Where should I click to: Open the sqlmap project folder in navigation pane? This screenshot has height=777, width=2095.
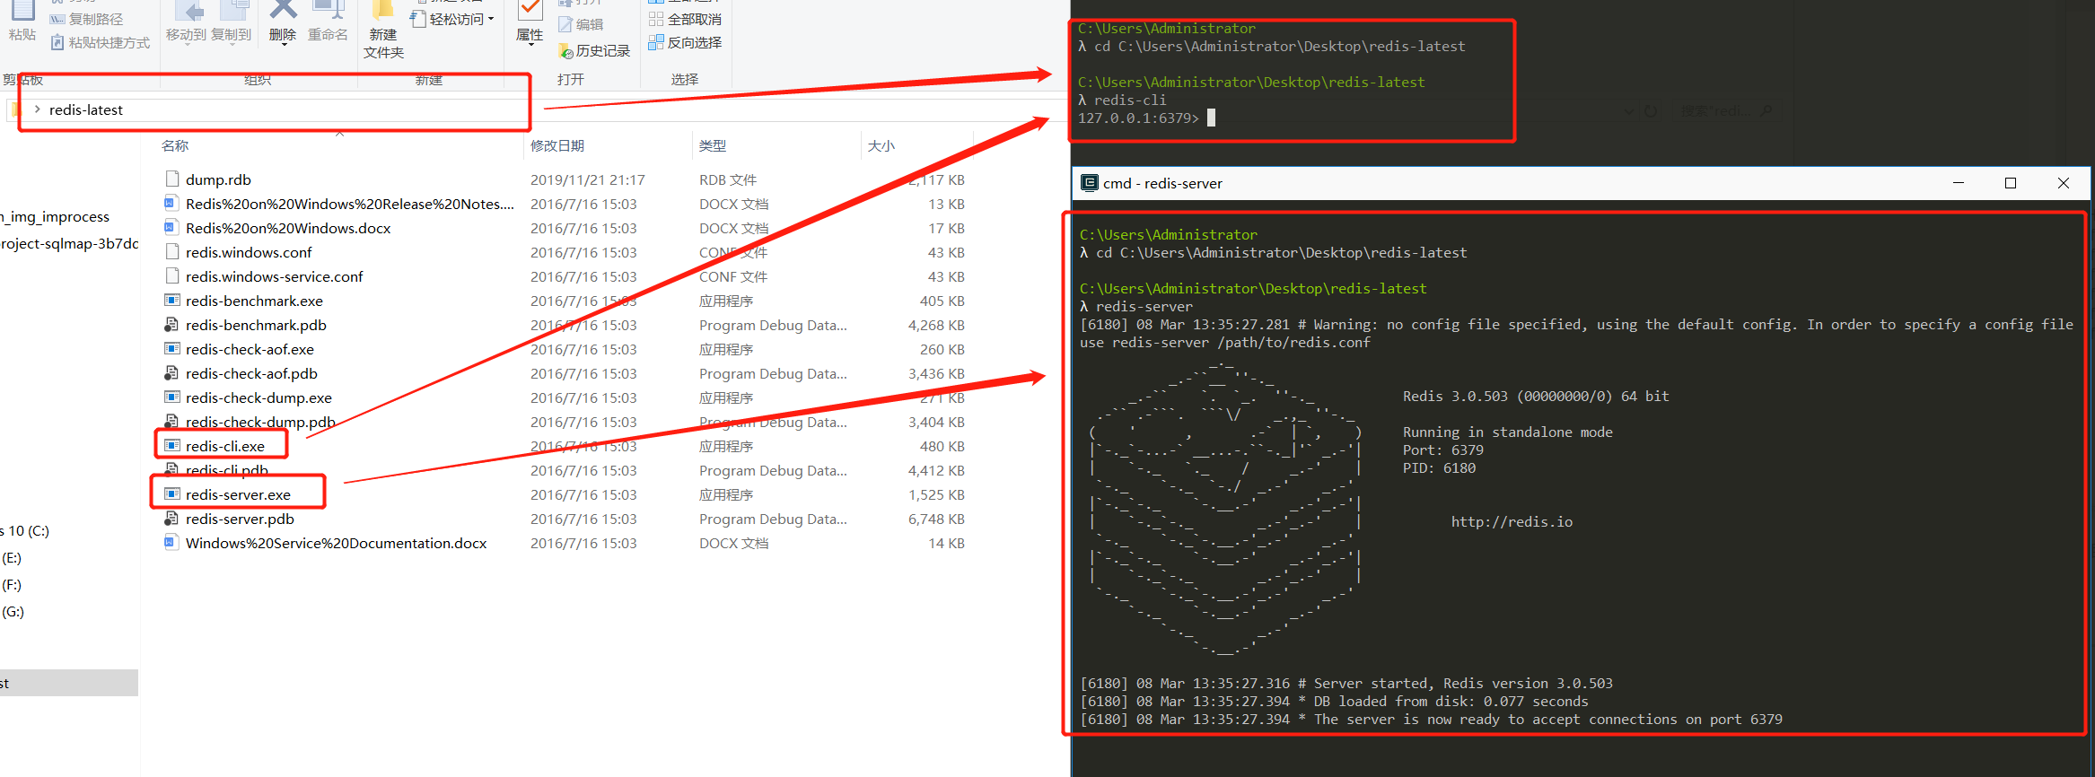click(69, 244)
